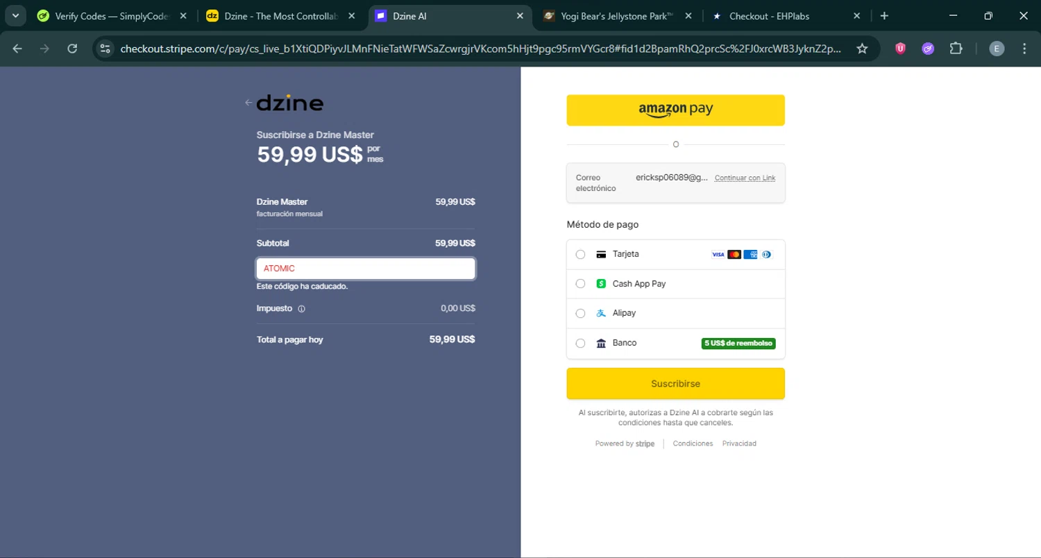The image size is (1041, 558).
Task: Click the Total a pagar hoy label
Action: (x=289, y=340)
